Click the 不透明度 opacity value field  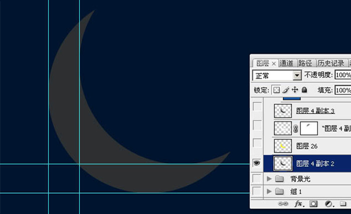click(x=342, y=75)
